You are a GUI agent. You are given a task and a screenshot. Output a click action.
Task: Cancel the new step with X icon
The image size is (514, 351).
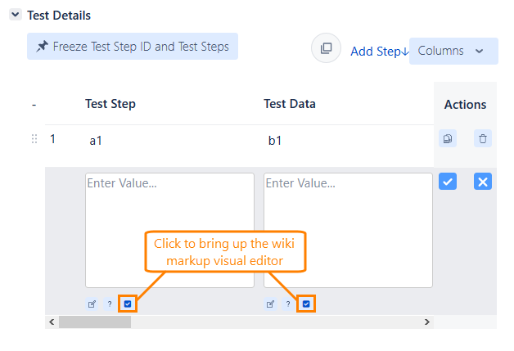(x=483, y=182)
